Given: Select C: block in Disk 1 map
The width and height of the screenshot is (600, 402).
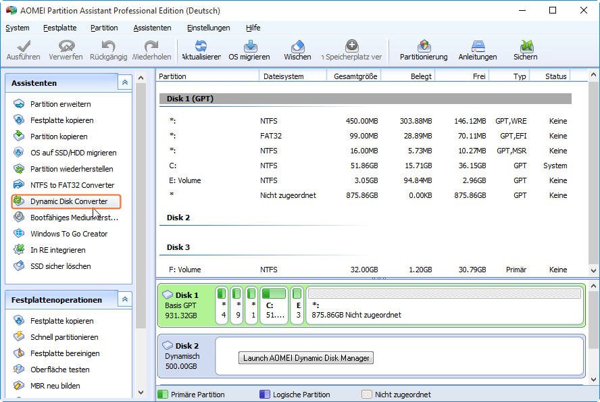Looking at the screenshot, I should 274,305.
